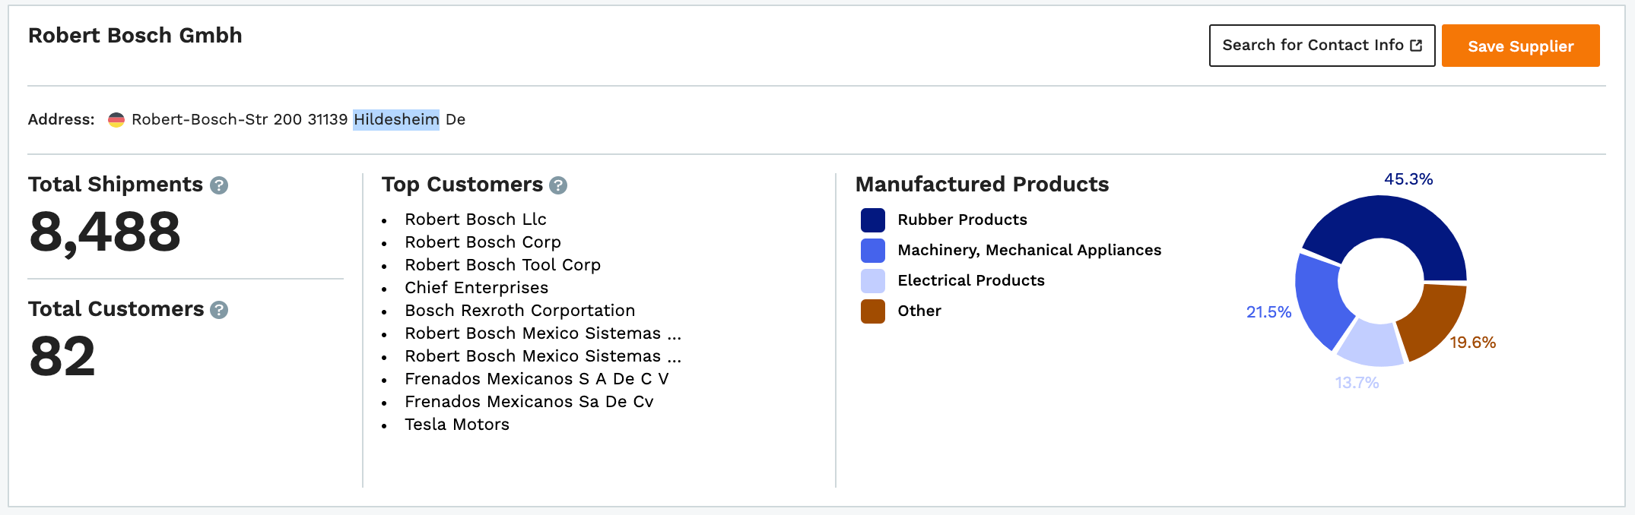Click the highlighted Hildesheim text in address
Image resolution: width=1635 pixels, height=515 pixels.
396,120
